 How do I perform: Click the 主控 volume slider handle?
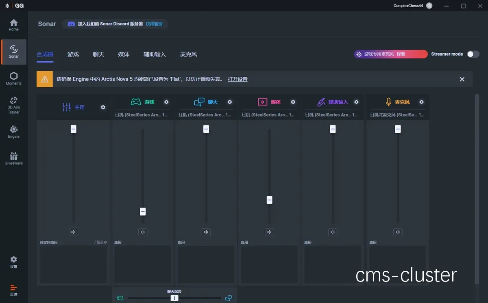74,129
